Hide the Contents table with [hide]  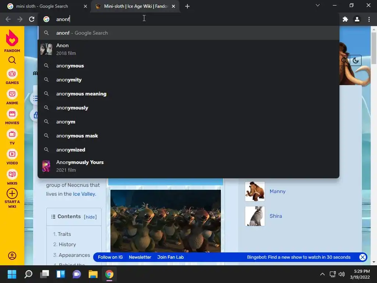click(x=90, y=217)
